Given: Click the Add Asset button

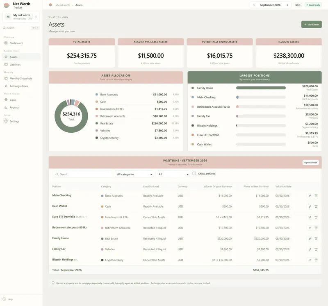Looking at the screenshot, I should click(x=312, y=25).
